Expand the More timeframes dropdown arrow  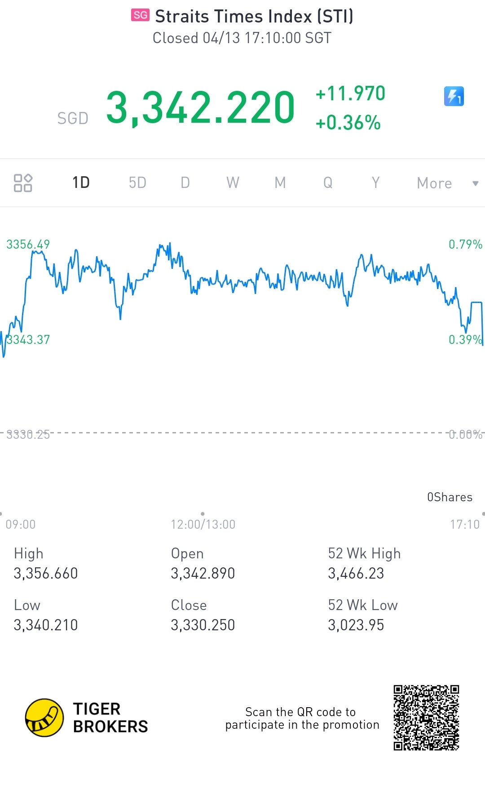[x=475, y=183]
